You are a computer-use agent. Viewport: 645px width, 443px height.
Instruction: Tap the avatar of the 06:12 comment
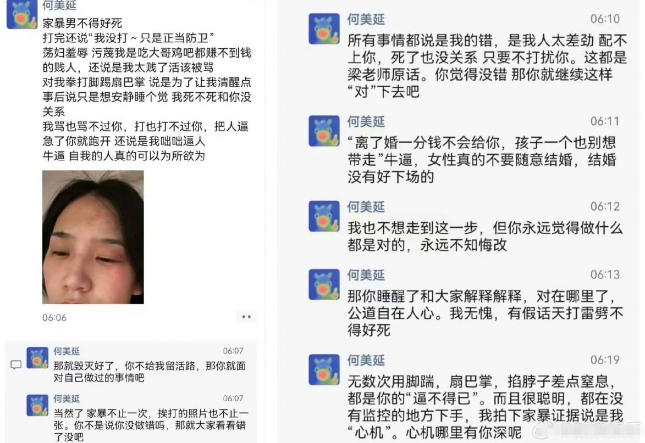(324, 216)
